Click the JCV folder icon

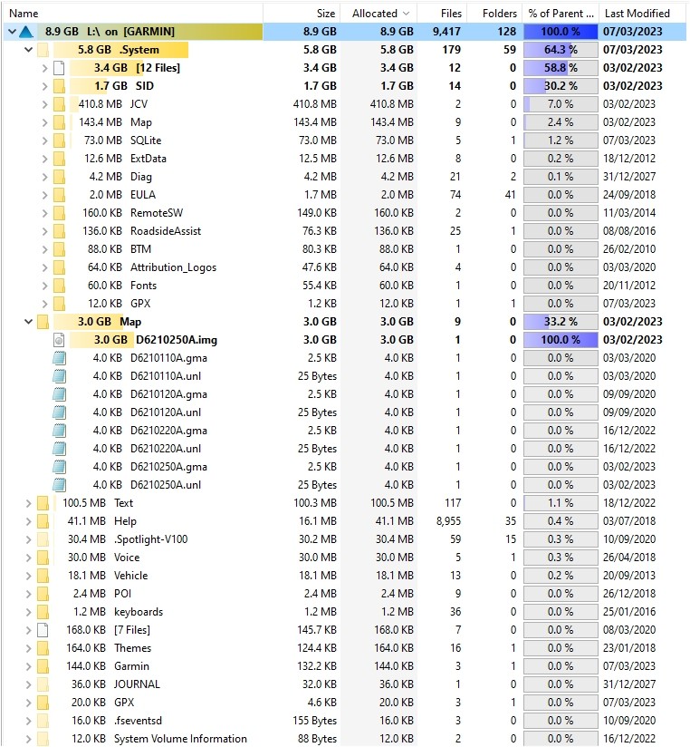tap(59, 104)
